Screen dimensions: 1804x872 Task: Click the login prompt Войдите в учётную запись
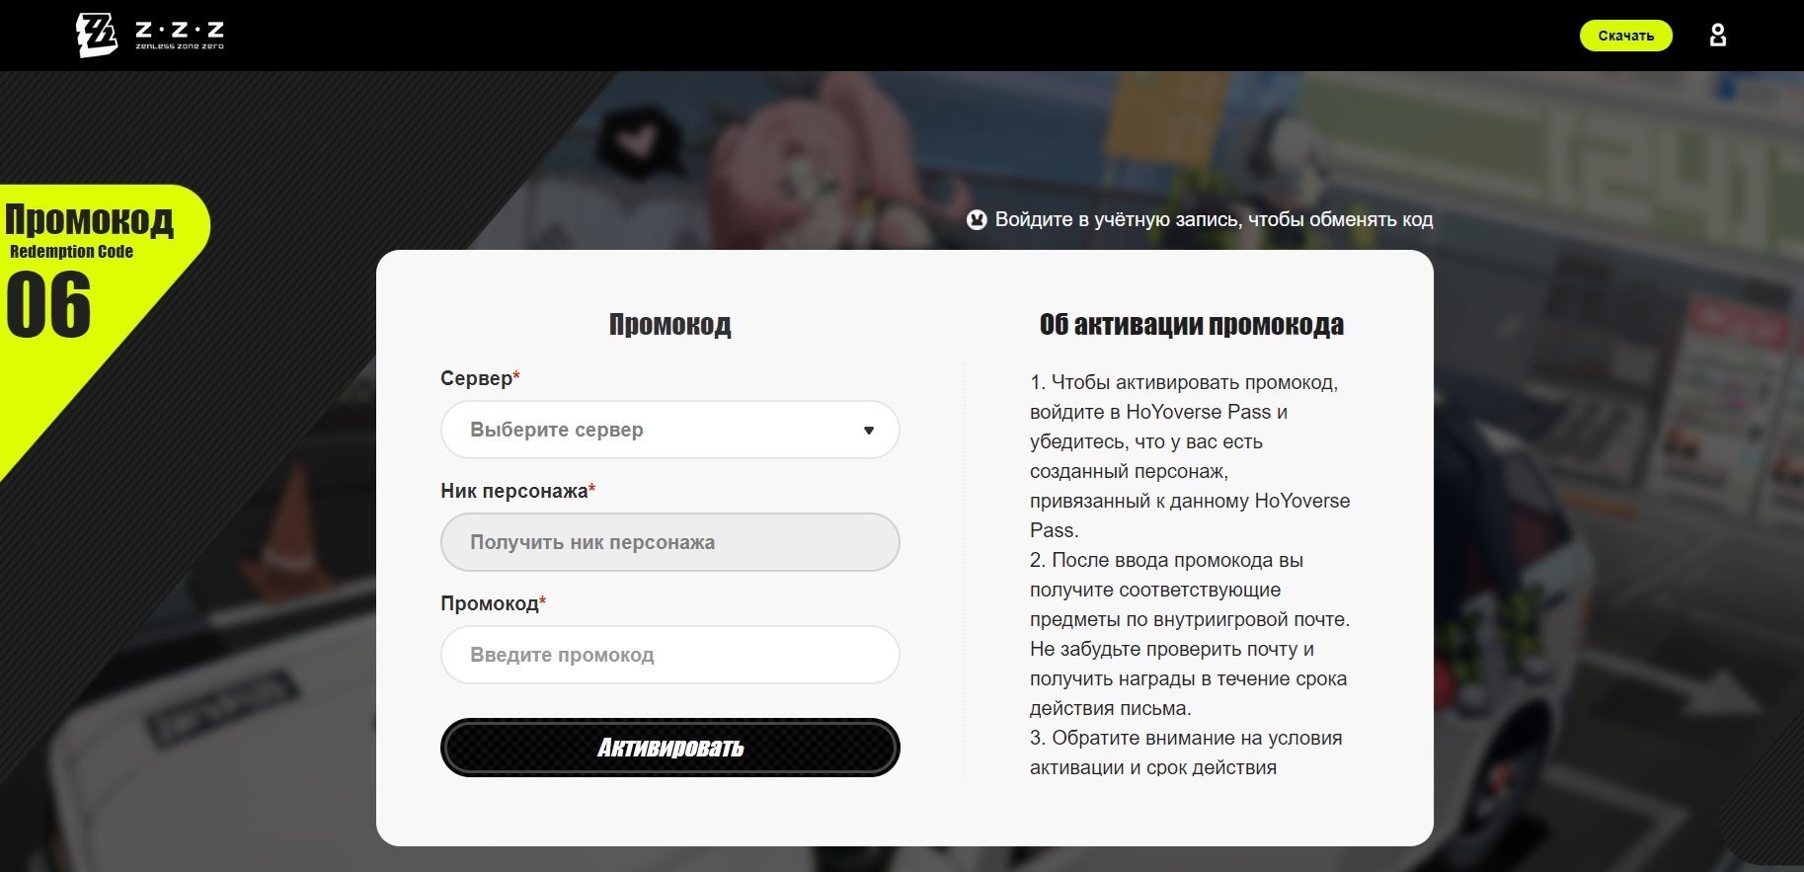point(1214,219)
